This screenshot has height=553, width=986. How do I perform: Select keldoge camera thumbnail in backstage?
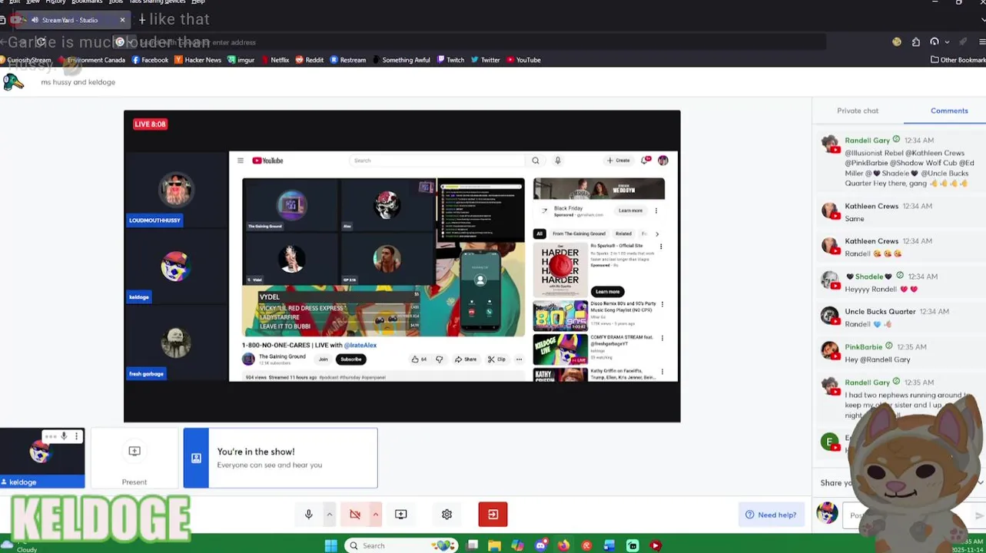[42, 459]
